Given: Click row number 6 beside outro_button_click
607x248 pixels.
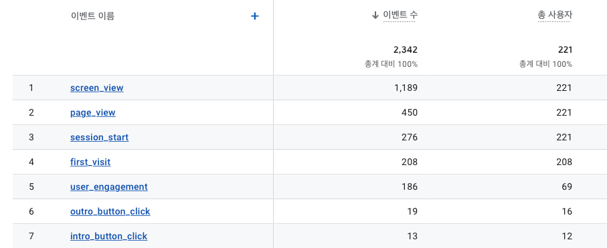Looking at the screenshot, I should [x=31, y=212].
